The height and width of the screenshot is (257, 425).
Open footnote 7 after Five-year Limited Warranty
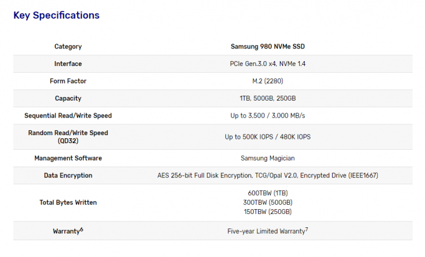[x=307, y=229]
